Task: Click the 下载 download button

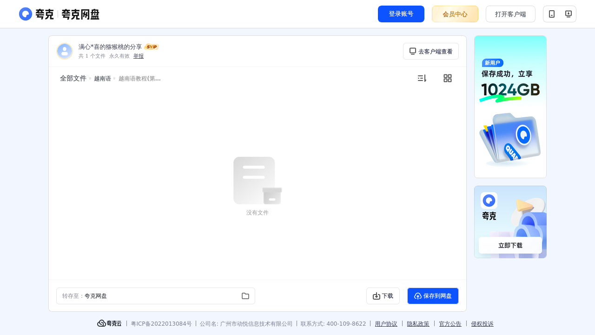Action: coord(383,296)
